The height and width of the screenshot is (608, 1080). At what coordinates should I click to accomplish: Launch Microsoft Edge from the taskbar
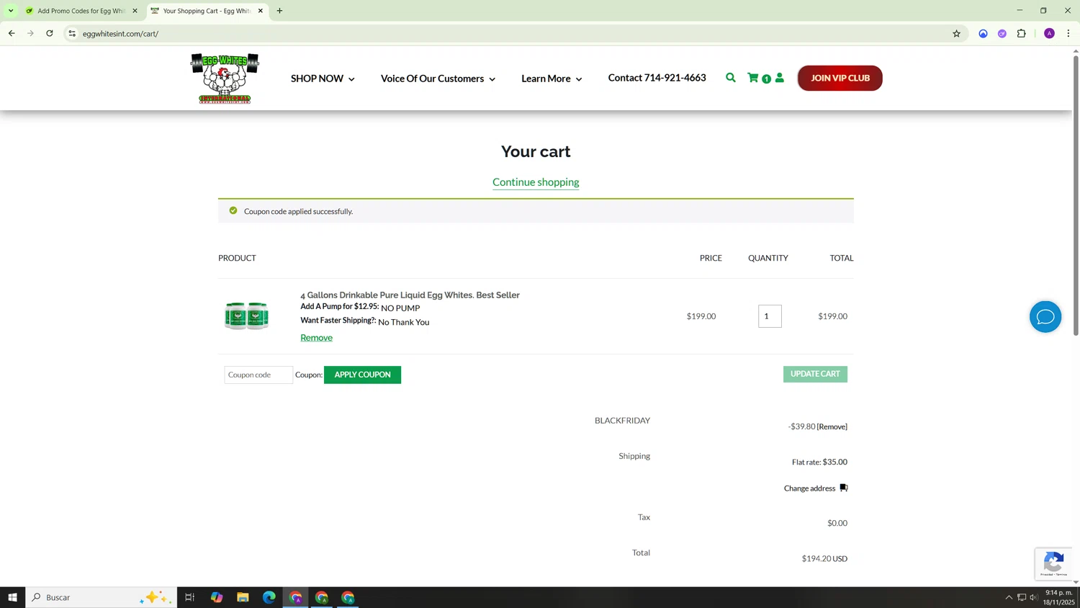click(x=269, y=597)
